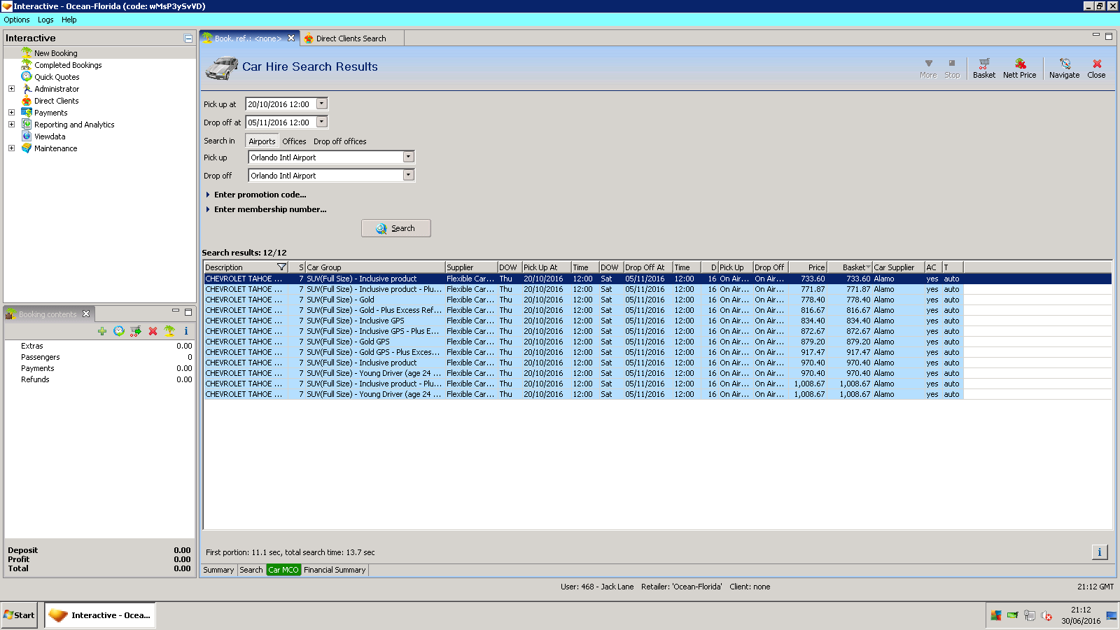Click the cart with green arrow icon
1120x630 pixels.
click(x=136, y=331)
